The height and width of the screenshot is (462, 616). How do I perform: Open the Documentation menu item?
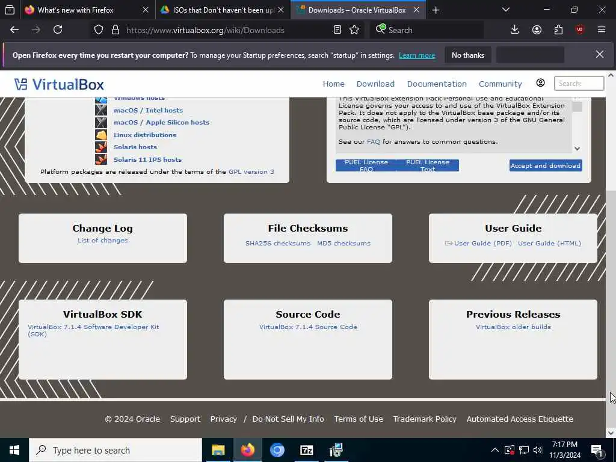click(437, 84)
